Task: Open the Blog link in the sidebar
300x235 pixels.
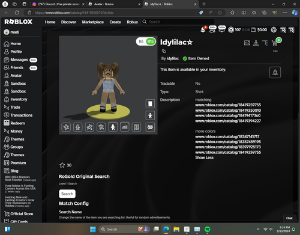Action: coord(11,171)
